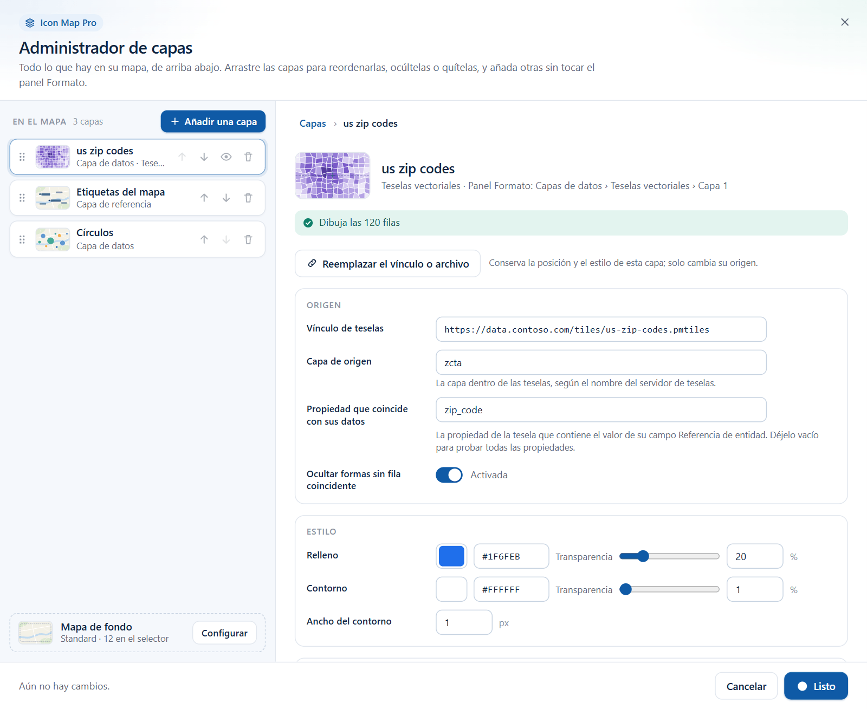Confirm with the Listo button
This screenshot has width=867, height=709.
816,686
